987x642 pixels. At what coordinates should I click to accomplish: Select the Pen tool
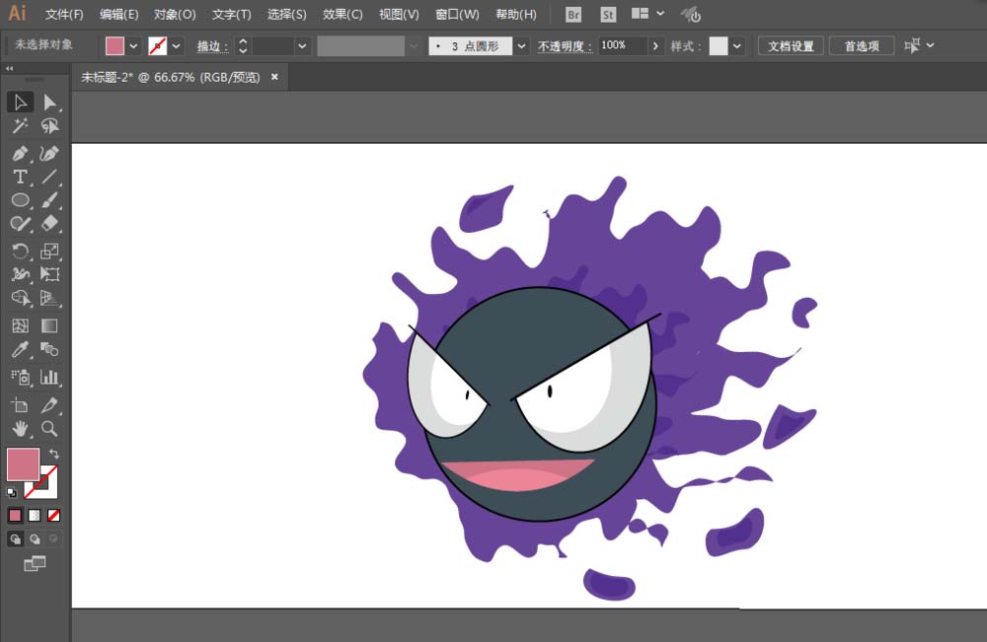coord(20,154)
